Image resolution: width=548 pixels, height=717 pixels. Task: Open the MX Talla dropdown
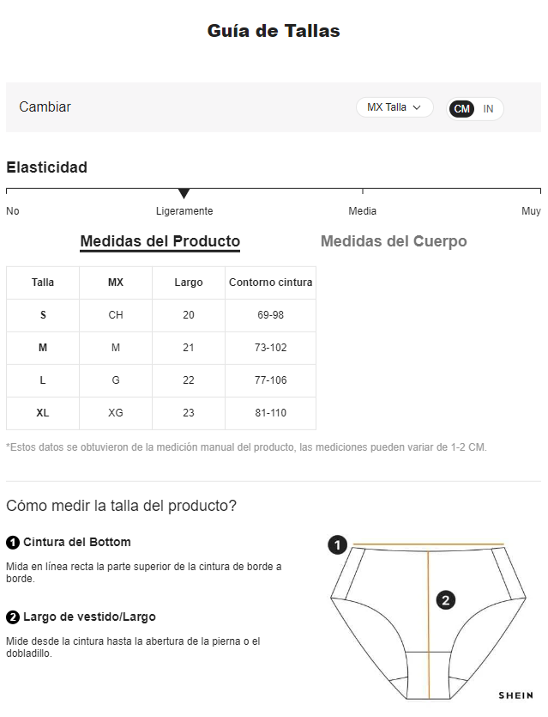pos(394,107)
